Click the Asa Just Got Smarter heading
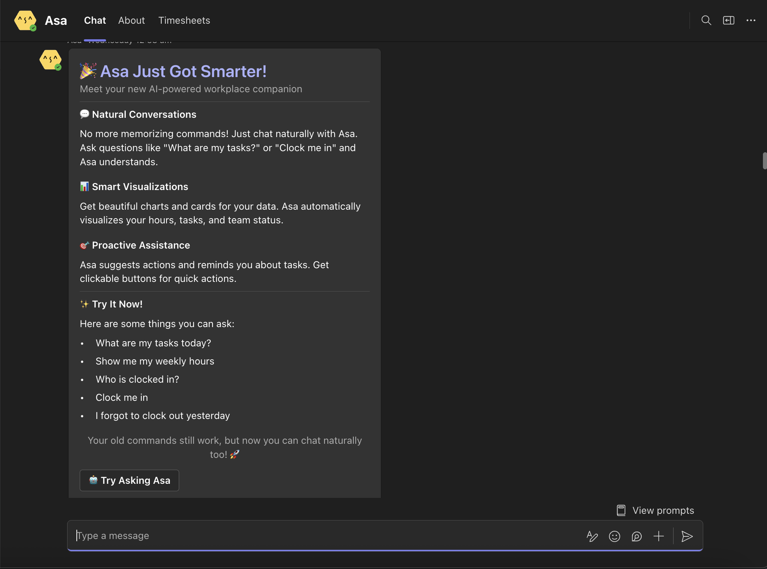The image size is (767, 569). pos(183,71)
